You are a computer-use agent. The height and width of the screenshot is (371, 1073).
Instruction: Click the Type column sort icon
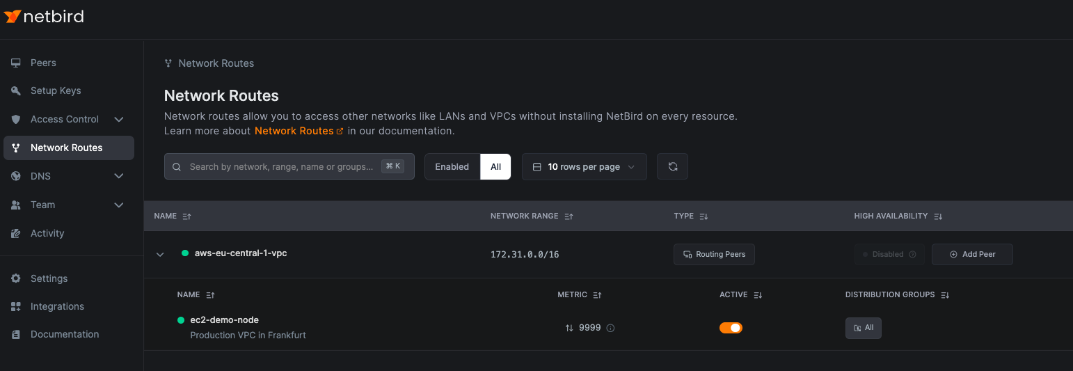click(x=704, y=216)
